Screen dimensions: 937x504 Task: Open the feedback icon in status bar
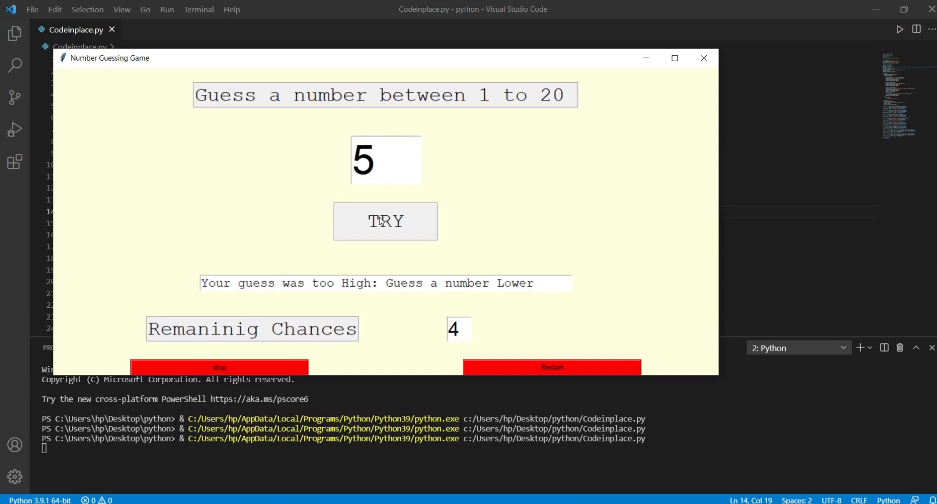pyautogui.click(x=914, y=500)
